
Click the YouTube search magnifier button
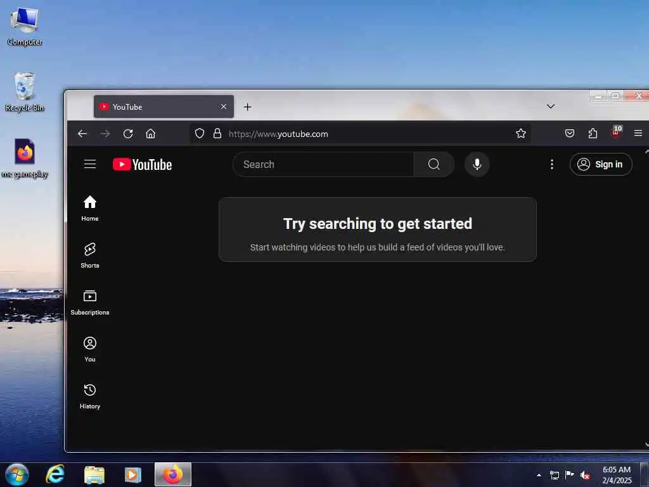(434, 164)
